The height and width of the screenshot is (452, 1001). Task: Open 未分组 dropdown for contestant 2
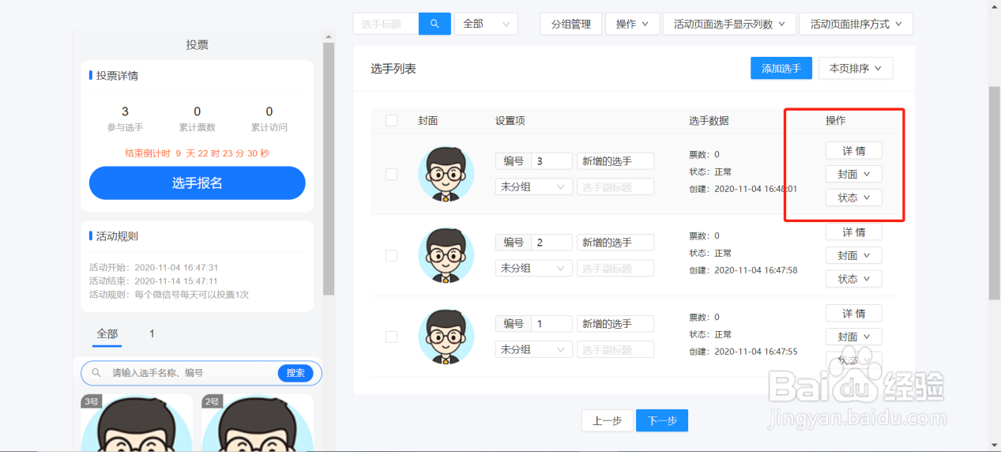[x=534, y=268]
